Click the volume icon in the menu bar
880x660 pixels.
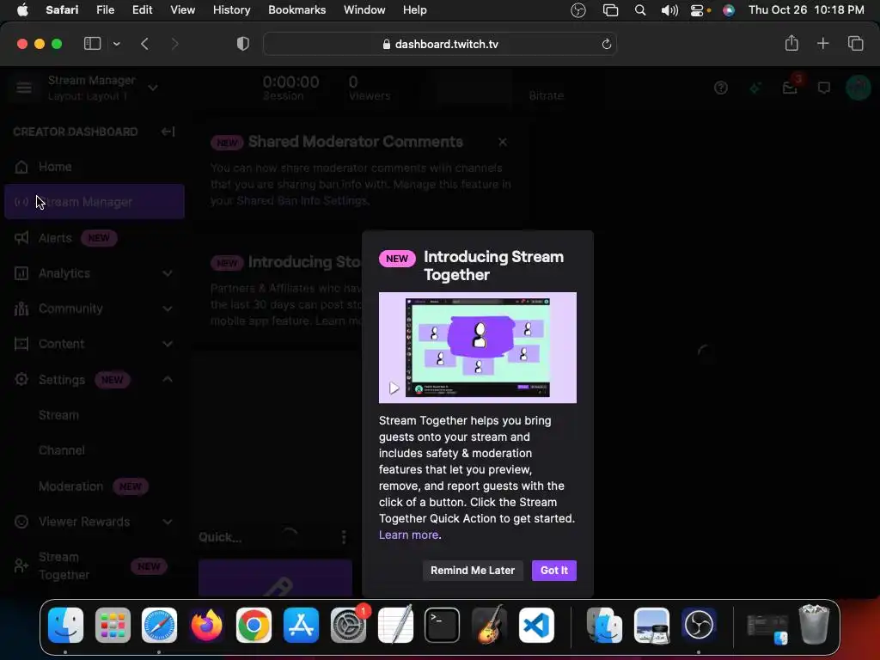pos(669,10)
